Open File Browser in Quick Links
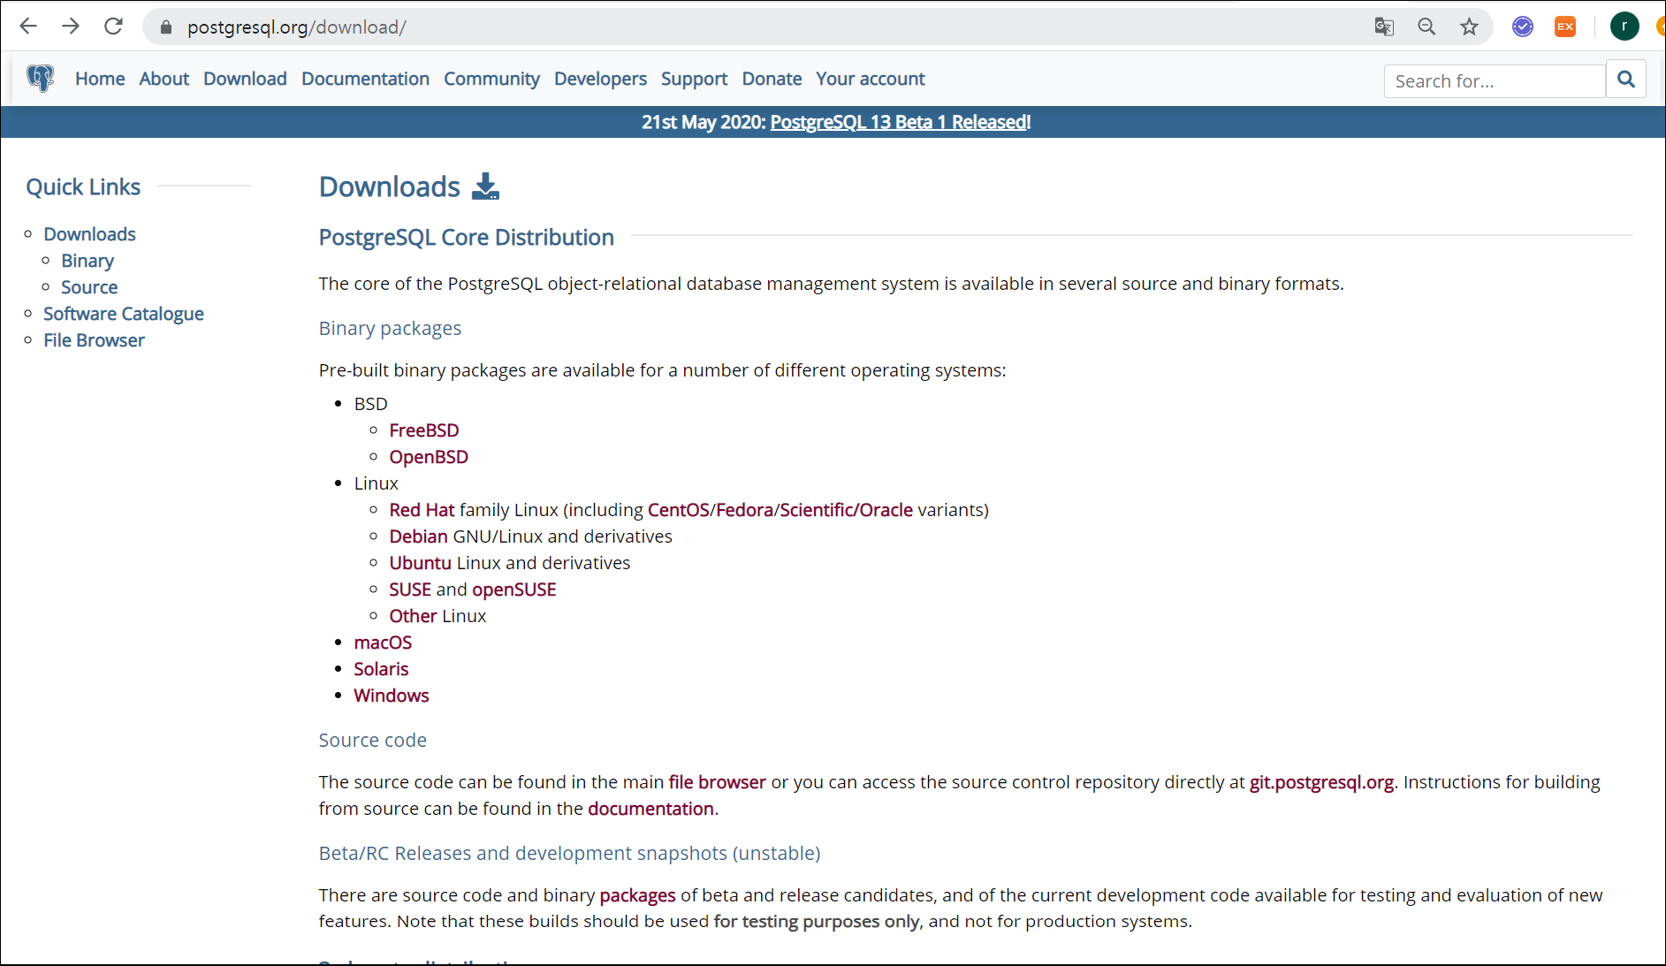 pos(94,340)
